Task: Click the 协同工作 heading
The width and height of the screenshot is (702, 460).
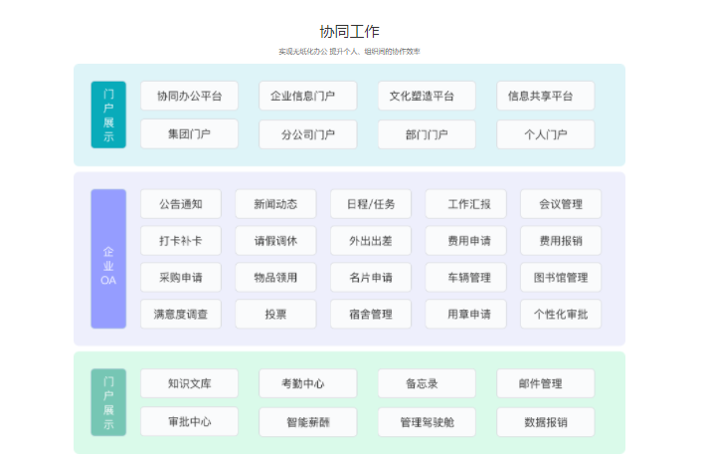Action: [349, 32]
